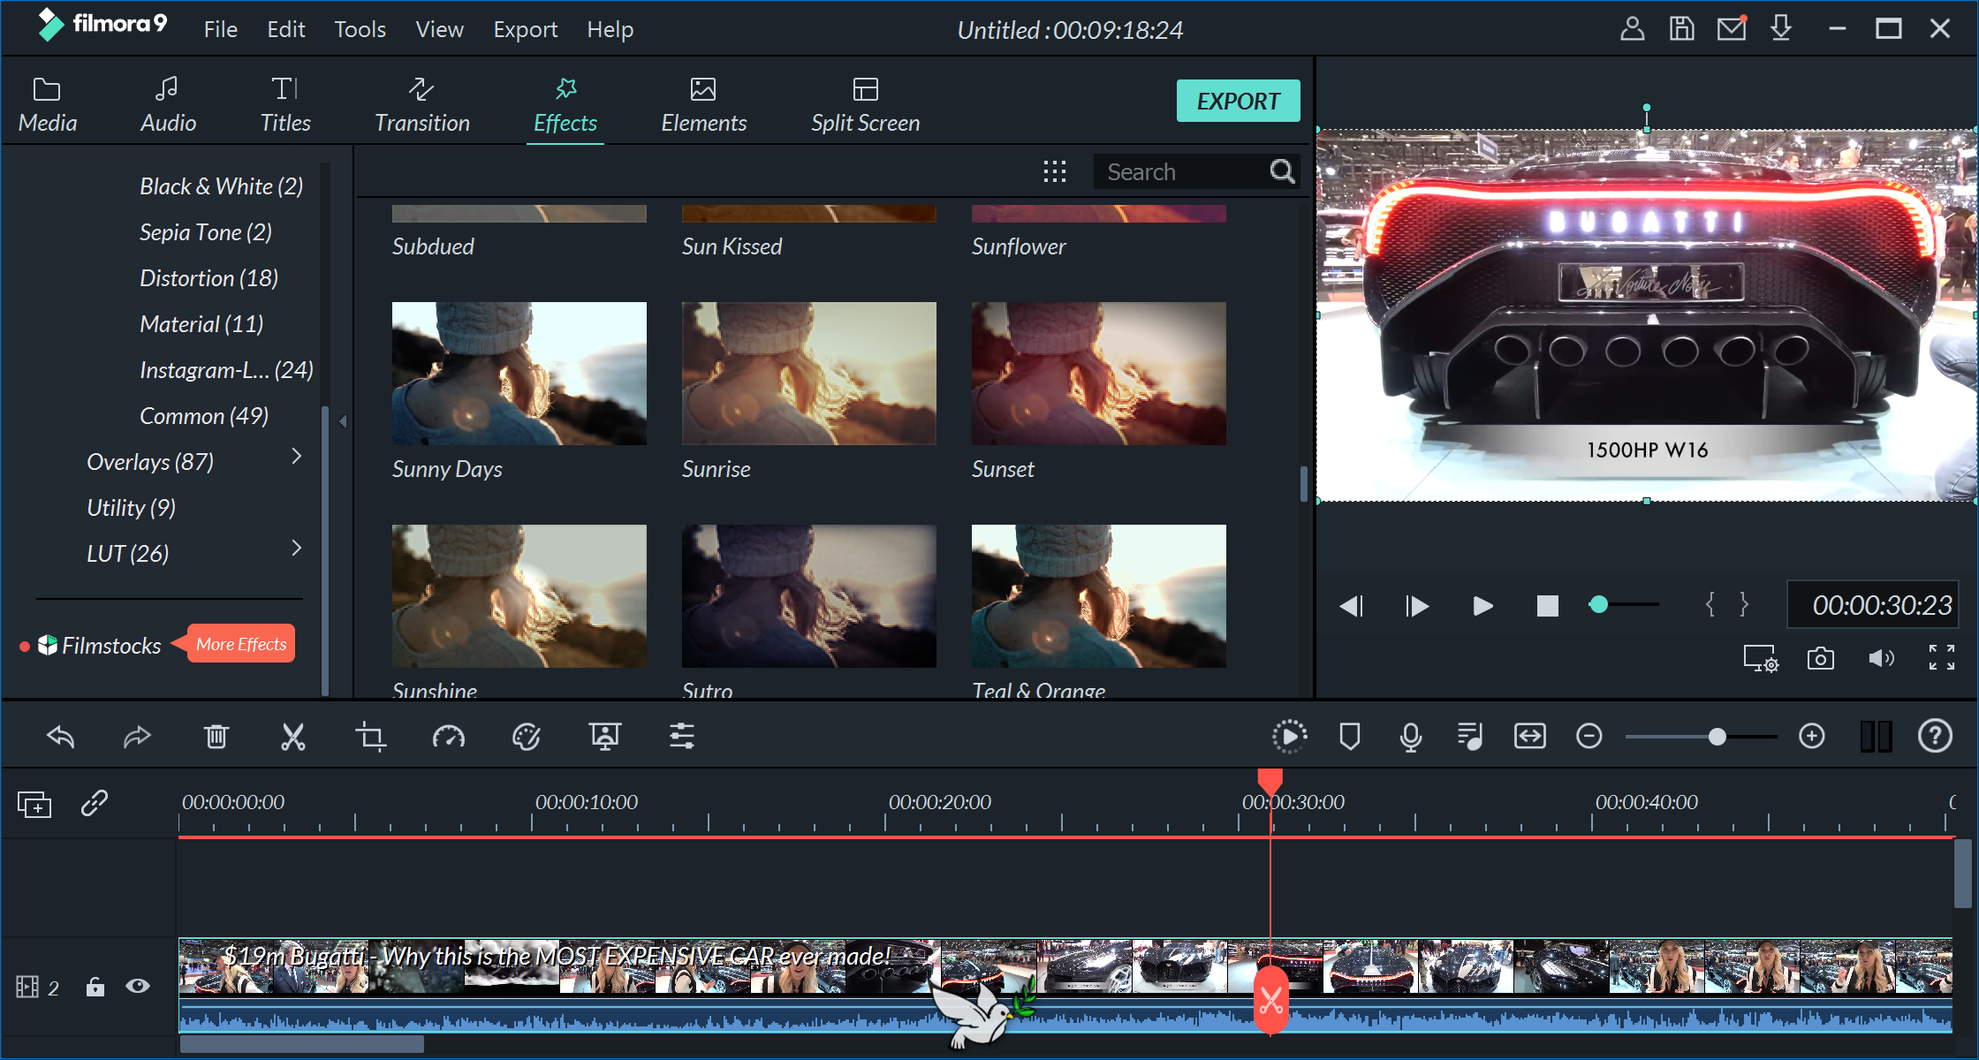The image size is (1979, 1060).
Task: Switch to the Transition tab
Action: [x=422, y=105]
